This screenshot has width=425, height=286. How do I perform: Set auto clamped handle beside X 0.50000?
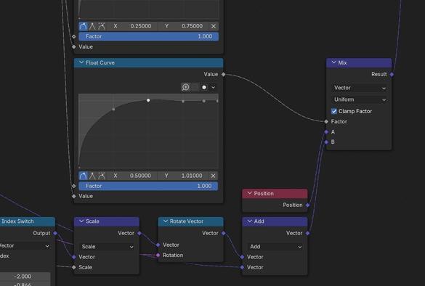pos(102,176)
